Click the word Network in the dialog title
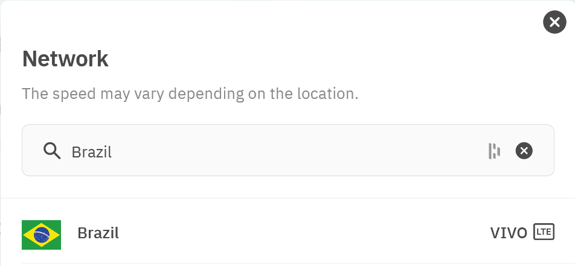The image size is (575, 266). click(x=65, y=59)
